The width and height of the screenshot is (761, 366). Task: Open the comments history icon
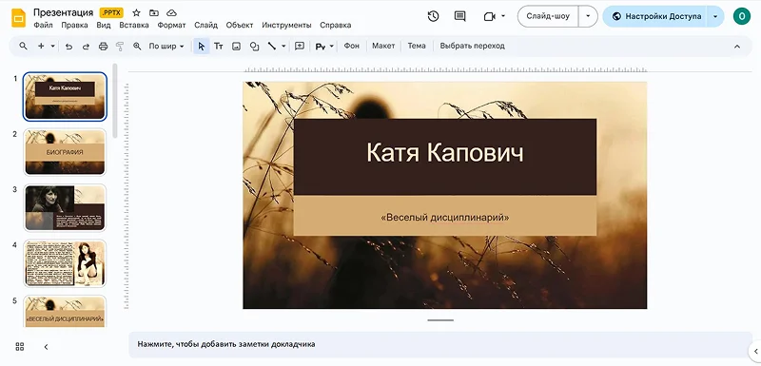click(x=459, y=16)
